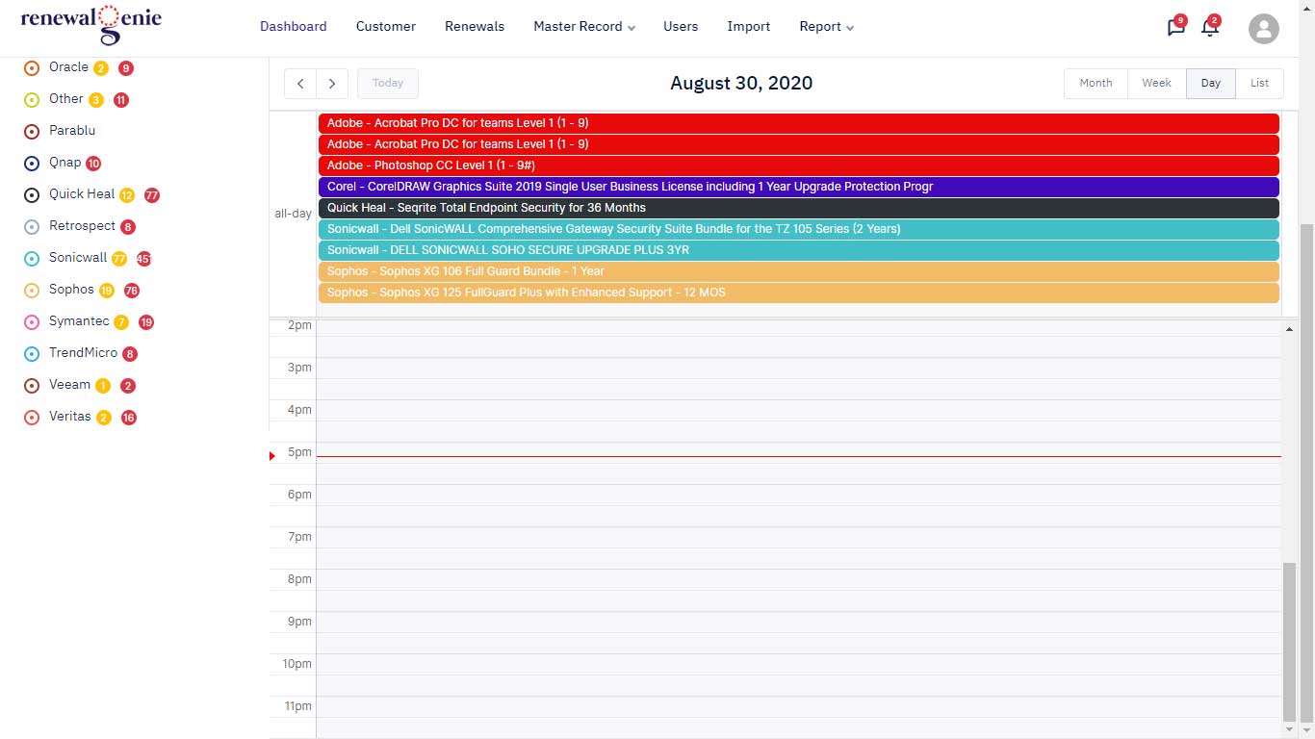Click the Today button
The width and height of the screenshot is (1315, 739).
click(x=388, y=84)
